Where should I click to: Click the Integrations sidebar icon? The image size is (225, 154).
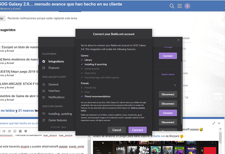click(44, 61)
